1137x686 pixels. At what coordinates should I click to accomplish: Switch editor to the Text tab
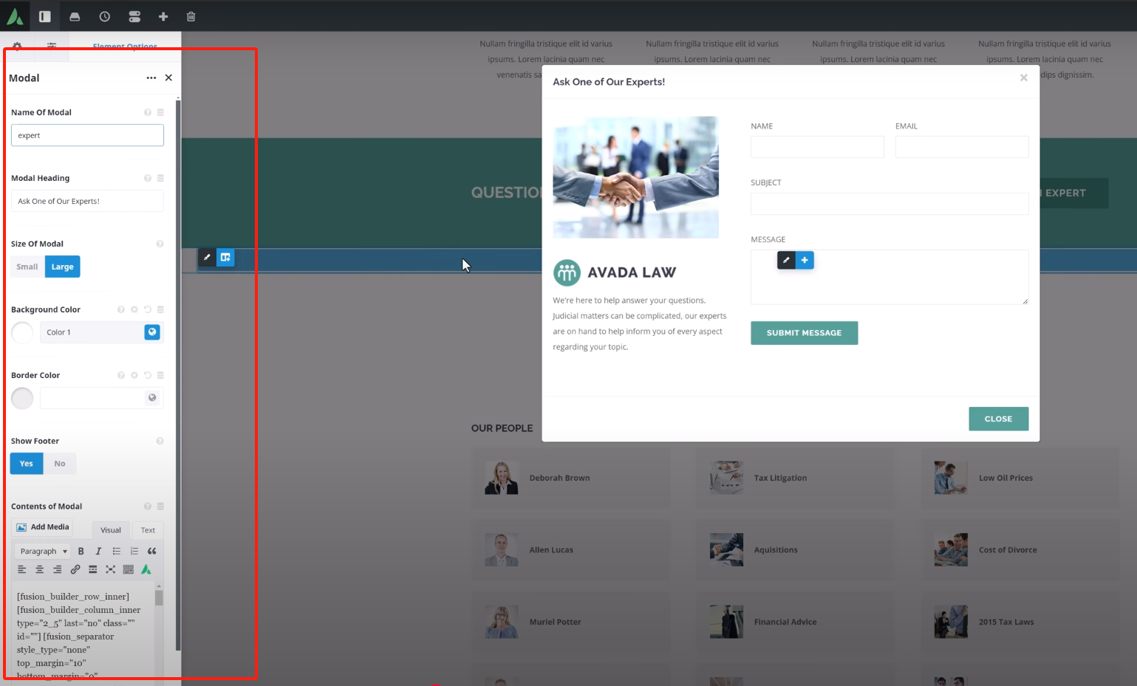148,530
